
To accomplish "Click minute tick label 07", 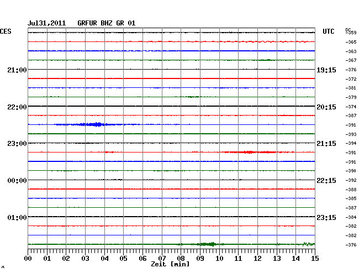I will pyautogui.click(x=162, y=259).
